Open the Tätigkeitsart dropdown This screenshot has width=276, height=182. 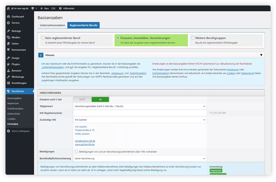140,106
